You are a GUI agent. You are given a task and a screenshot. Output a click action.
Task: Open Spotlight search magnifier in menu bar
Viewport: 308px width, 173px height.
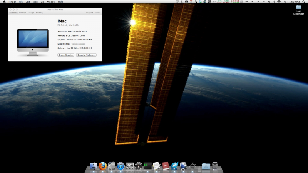pos(304,2)
